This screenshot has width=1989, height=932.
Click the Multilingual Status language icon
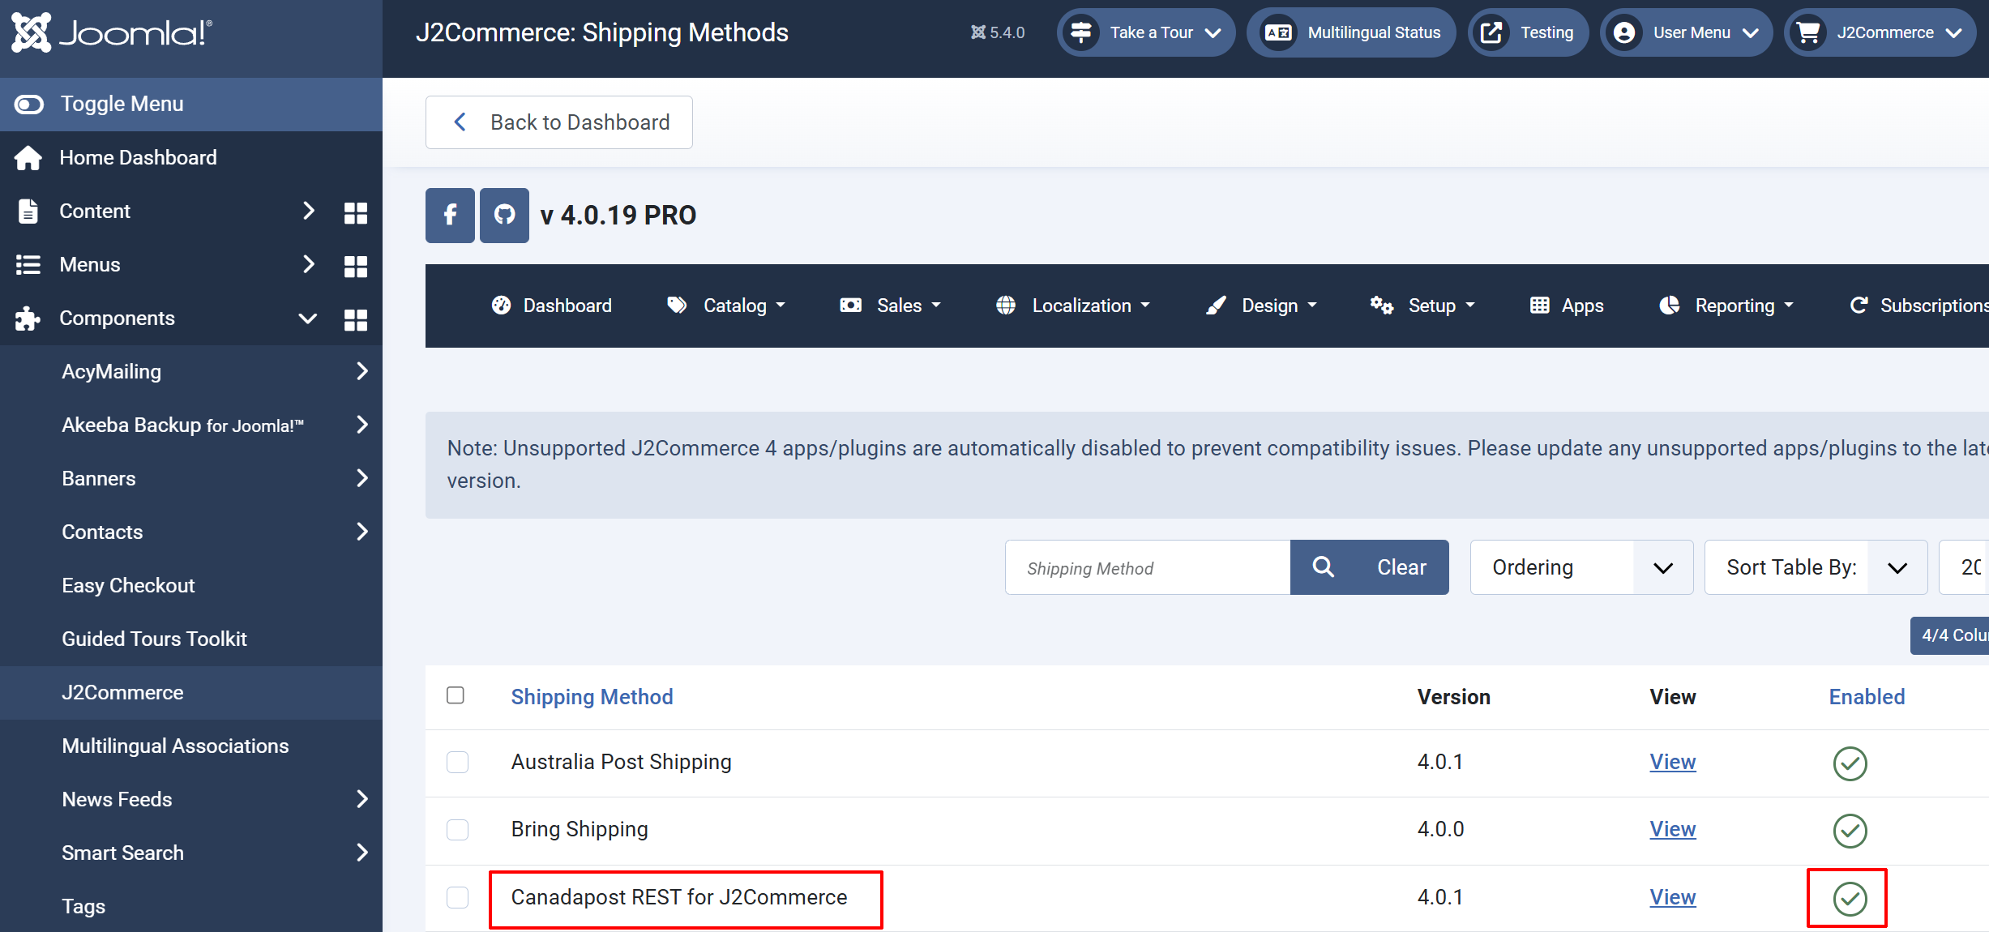[x=1278, y=32]
